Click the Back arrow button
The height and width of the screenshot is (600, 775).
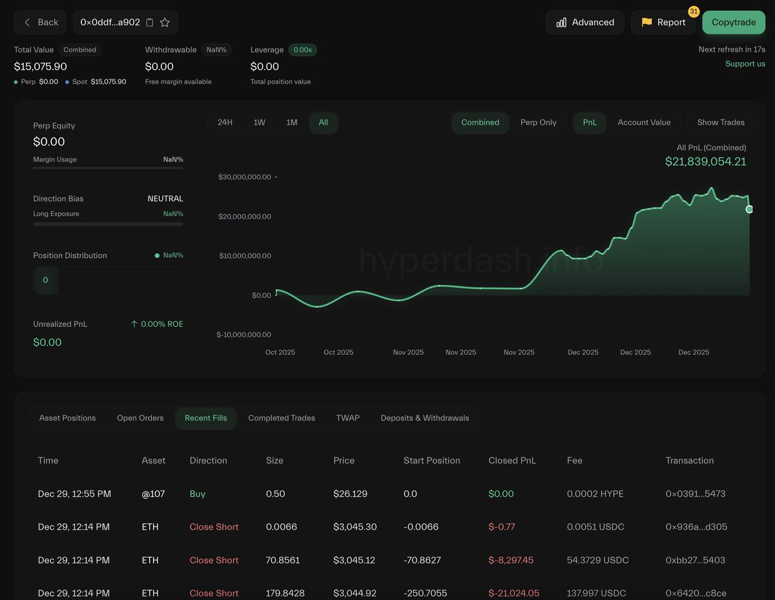40,23
